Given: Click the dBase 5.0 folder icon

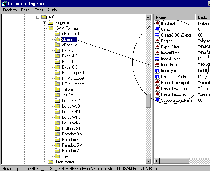Looking at the screenshot, I should 57,34.
